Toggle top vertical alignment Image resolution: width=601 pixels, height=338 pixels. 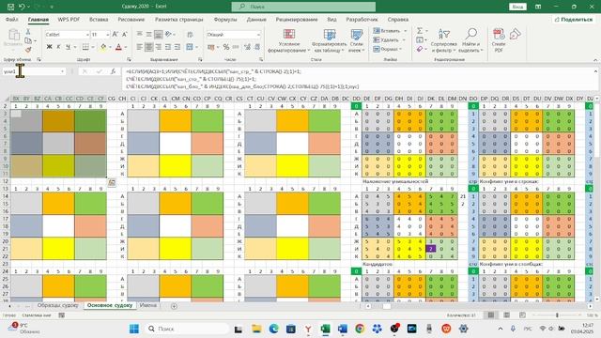click(x=140, y=35)
